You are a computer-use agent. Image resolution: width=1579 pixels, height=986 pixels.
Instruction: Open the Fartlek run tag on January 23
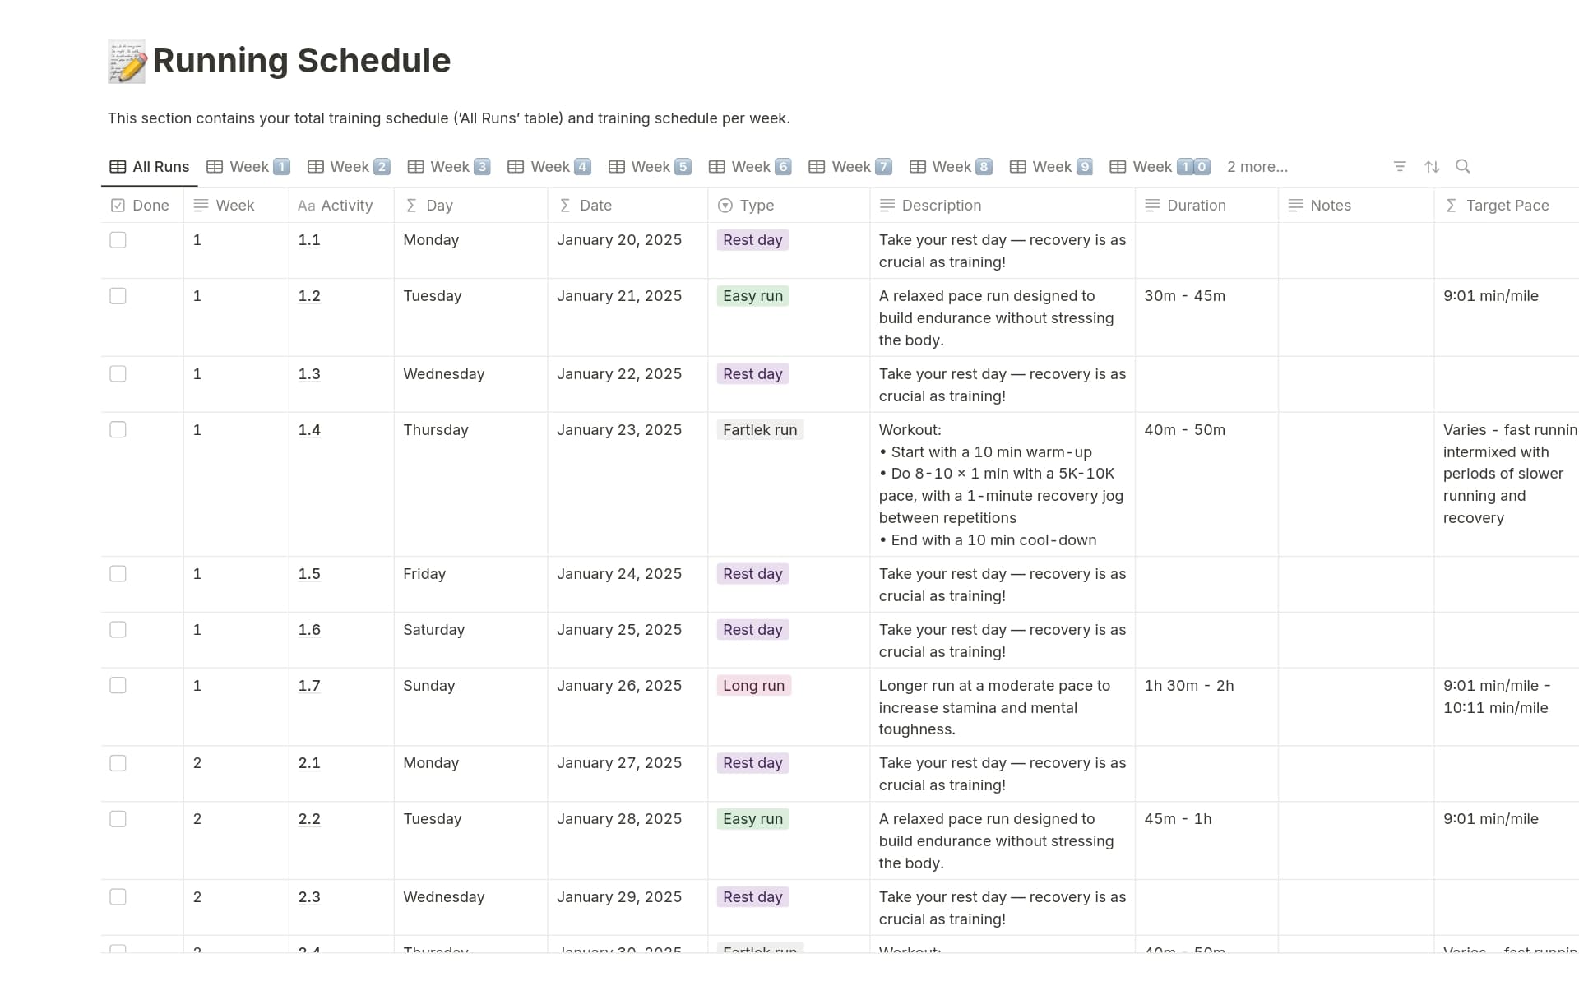pos(760,430)
